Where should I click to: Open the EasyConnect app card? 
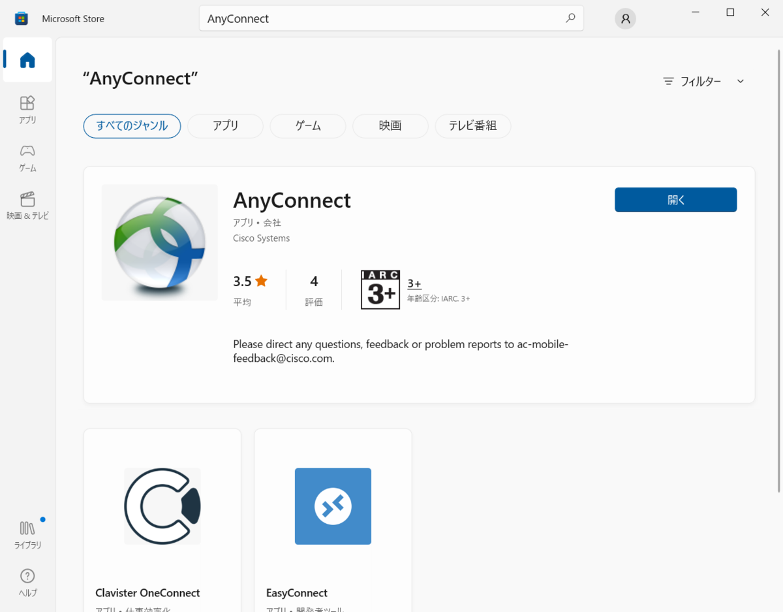(333, 516)
